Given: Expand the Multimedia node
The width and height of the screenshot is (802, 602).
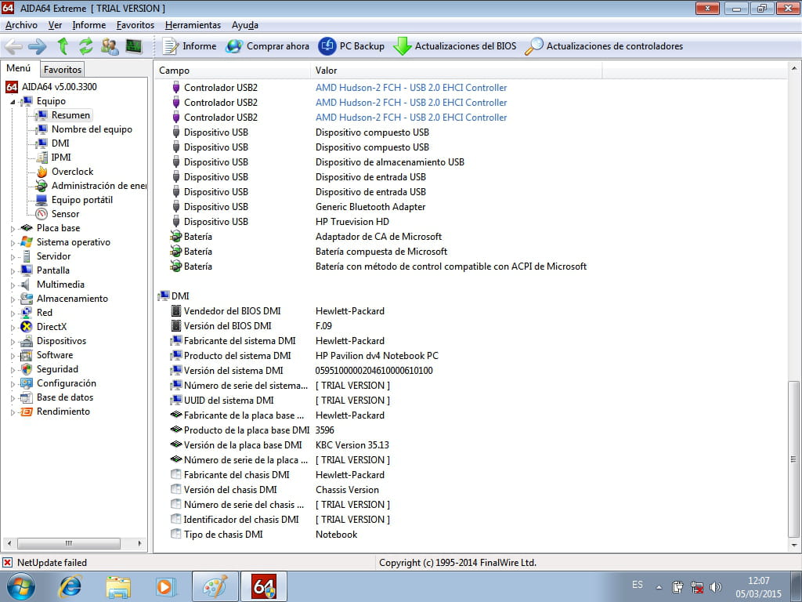Looking at the screenshot, I should (x=13, y=285).
